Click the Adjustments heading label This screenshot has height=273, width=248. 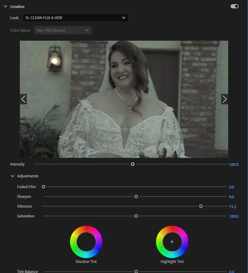coord(28,176)
